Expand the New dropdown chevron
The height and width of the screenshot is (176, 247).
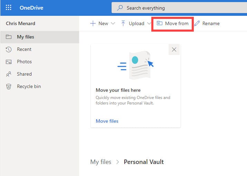coord(113,23)
